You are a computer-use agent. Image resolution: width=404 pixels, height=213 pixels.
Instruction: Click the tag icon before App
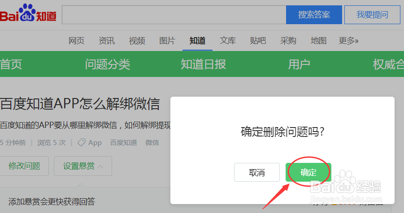tap(82, 142)
